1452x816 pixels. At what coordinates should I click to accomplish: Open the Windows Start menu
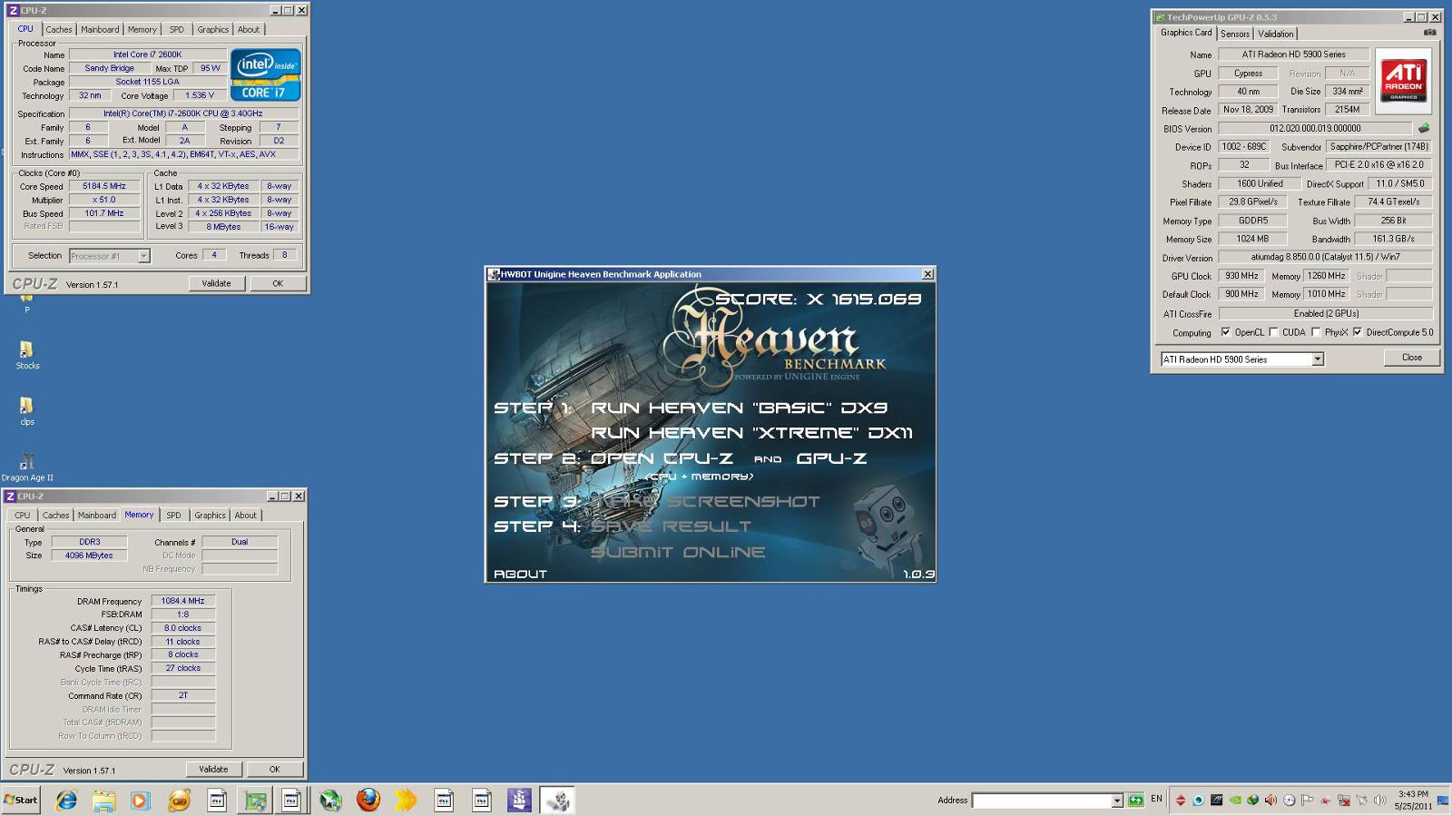tap(21, 800)
